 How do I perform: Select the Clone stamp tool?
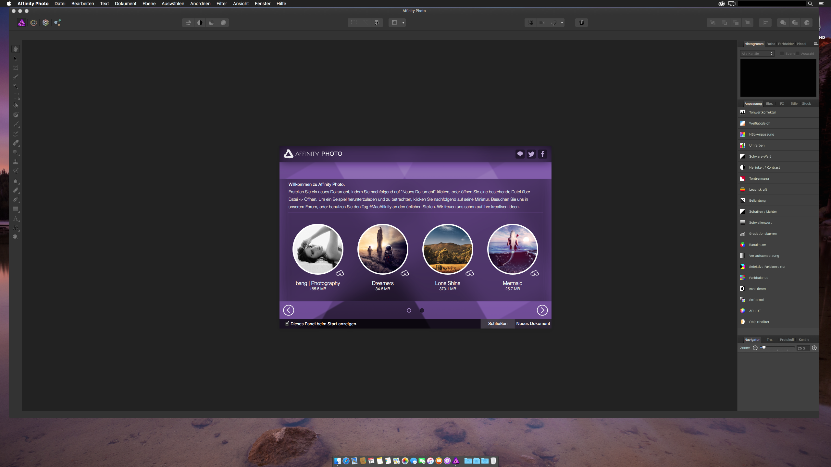pyautogui.click(x=16, y=162)
